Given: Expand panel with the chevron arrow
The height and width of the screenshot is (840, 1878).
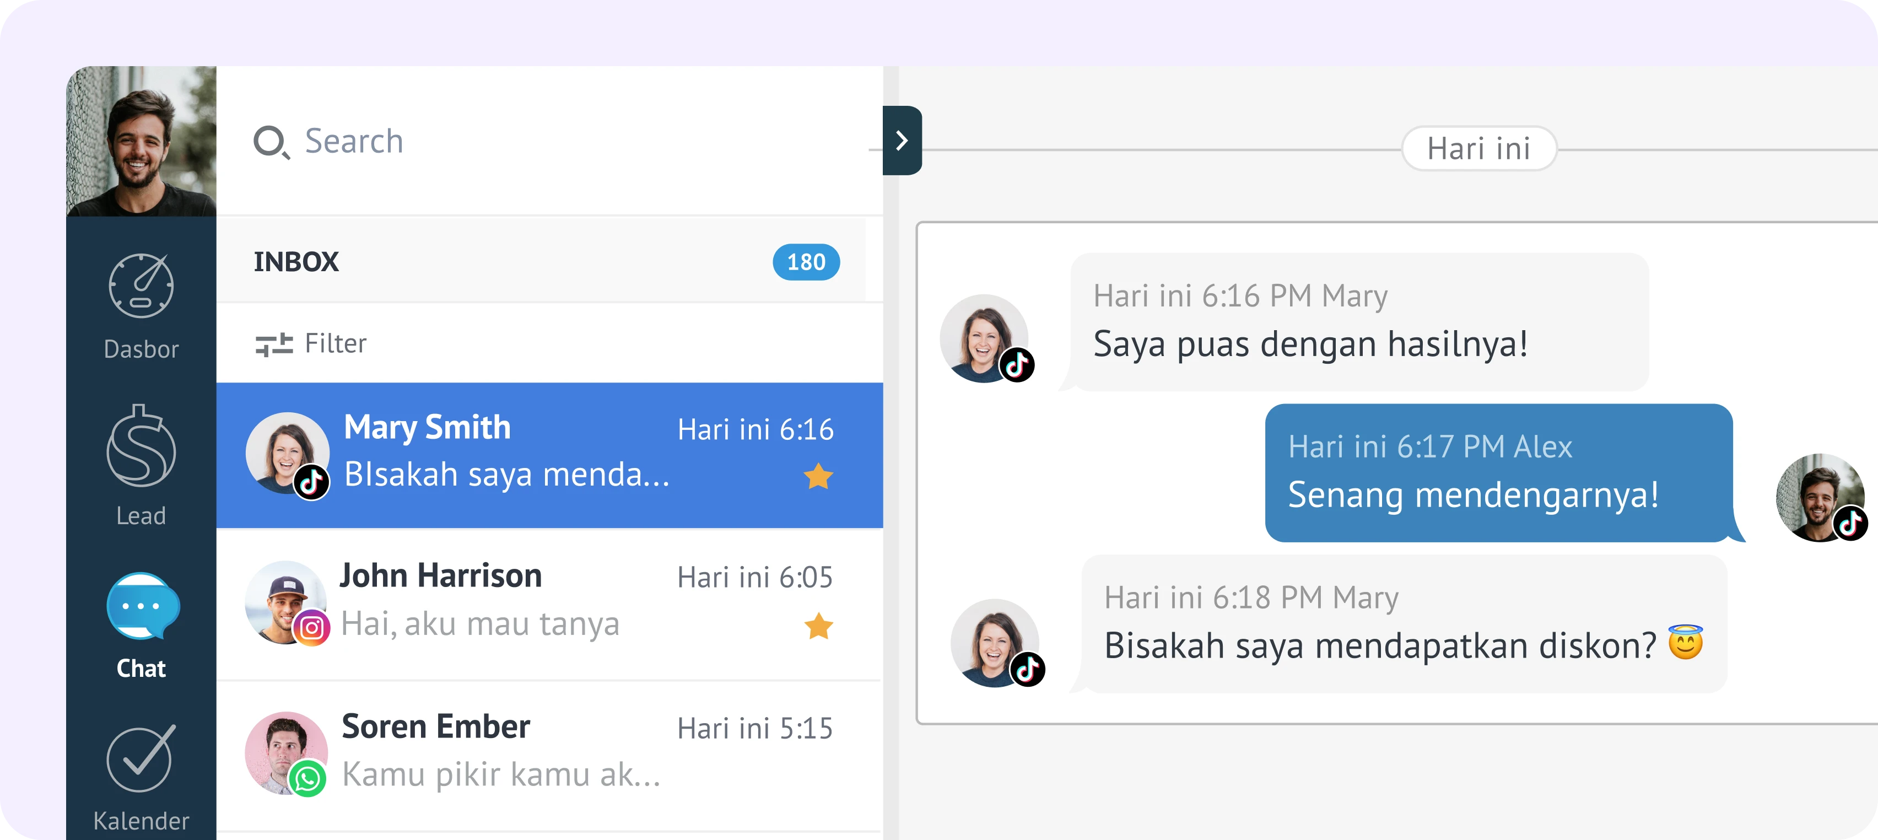Looking at the screenshot, I should tap(902, 140).
